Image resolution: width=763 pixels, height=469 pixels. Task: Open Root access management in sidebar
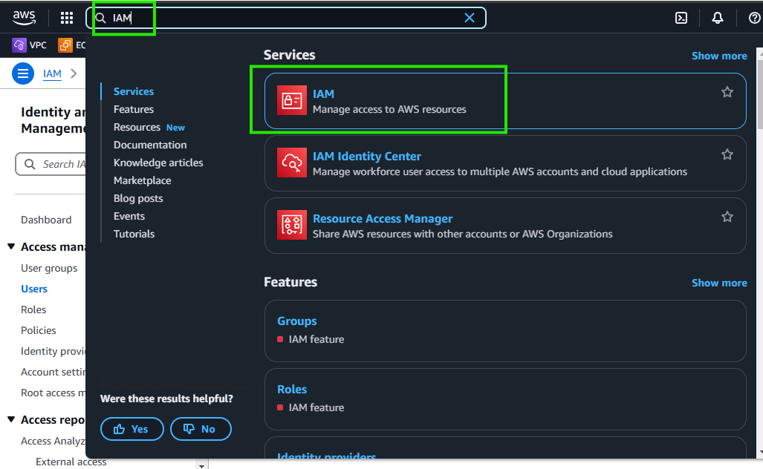click(53, 393)
